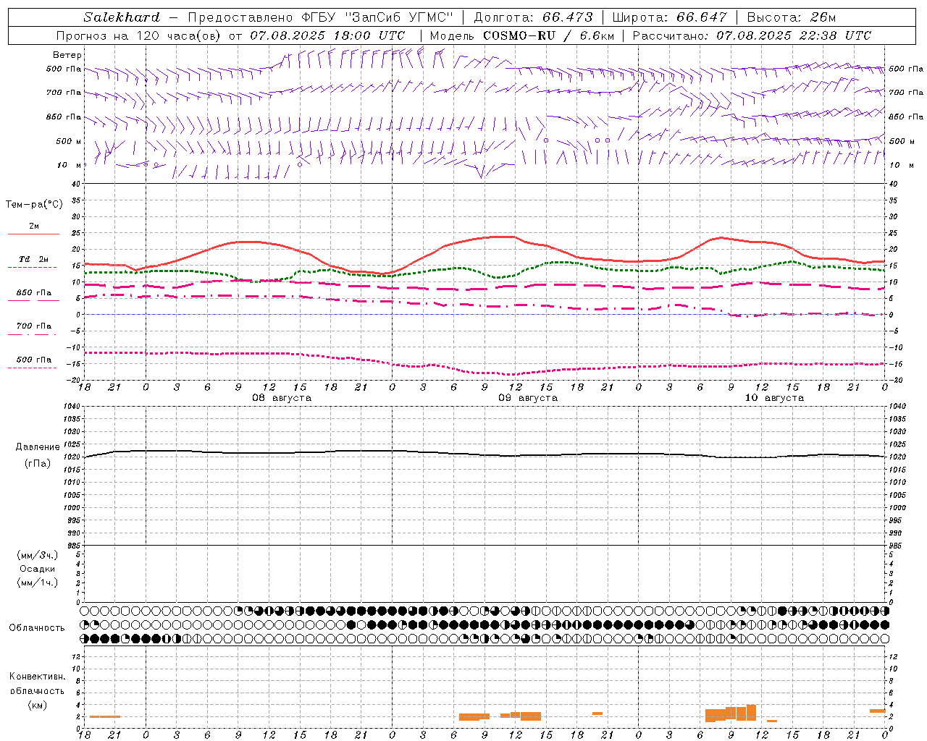This screenshot has height=741, width=927.
Task: Click the Рассчитано: 07.08.2025 22:38 UTC timestamp
Action: [752, 35]
